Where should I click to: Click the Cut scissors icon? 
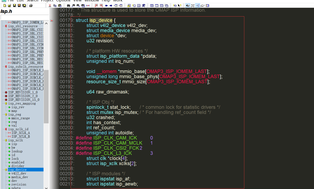[50, 6]
